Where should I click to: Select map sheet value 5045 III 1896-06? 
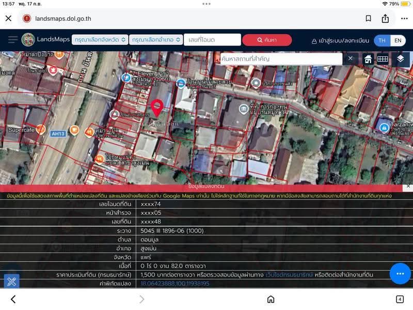172,231
